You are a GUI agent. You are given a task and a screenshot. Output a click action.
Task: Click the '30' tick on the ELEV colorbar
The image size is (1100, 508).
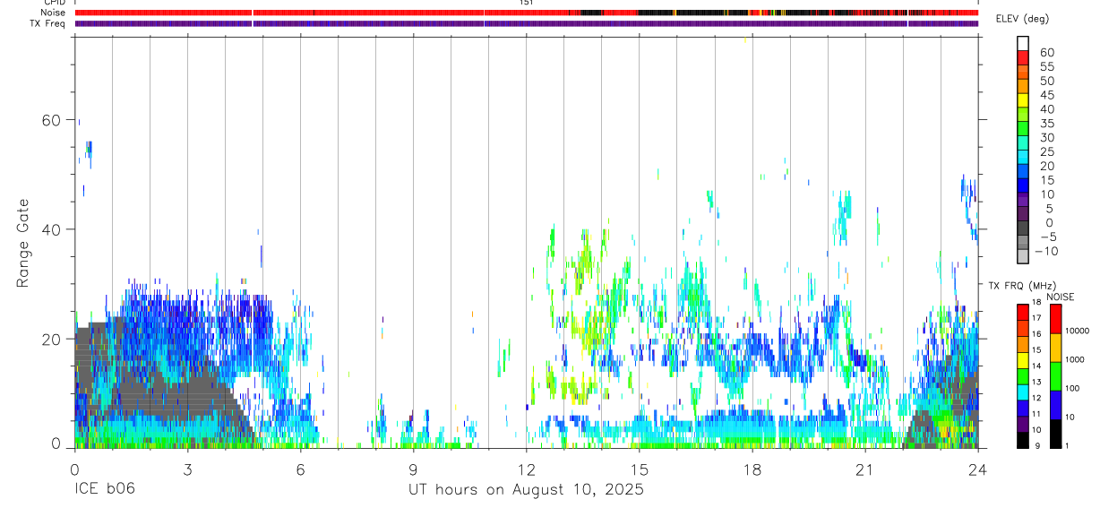click(x=1046, y=138)
